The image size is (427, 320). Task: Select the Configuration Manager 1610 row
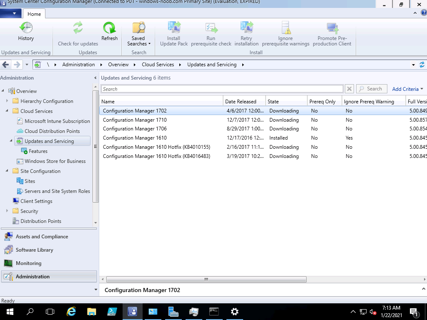pyautogui.click(x=263, y=137)
